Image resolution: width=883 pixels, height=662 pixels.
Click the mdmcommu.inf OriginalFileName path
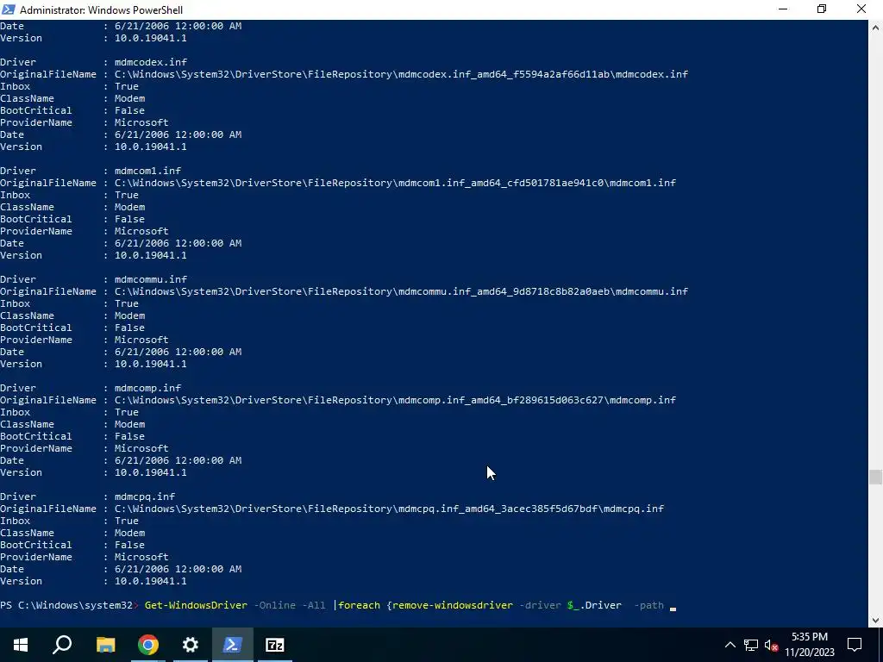(401, 291)
